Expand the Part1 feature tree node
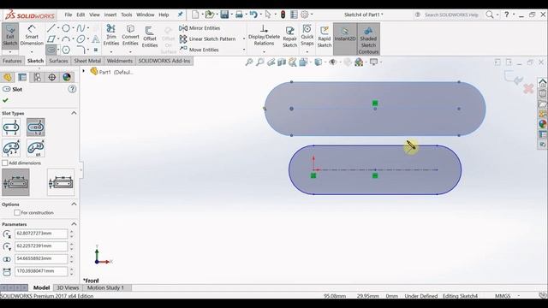Viewport: 548px width, 308px height. (84, 71)
